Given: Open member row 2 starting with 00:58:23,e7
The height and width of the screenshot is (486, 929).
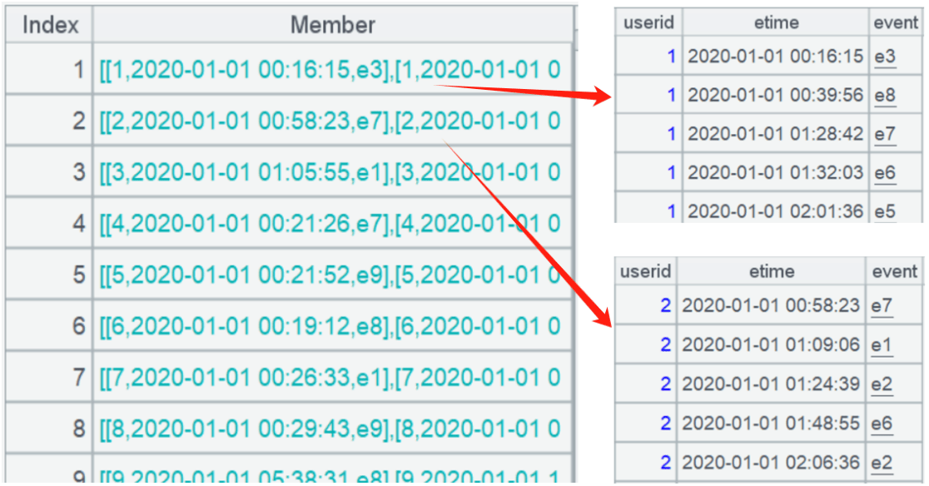Looking at the screenshot, I should (332, 121).
